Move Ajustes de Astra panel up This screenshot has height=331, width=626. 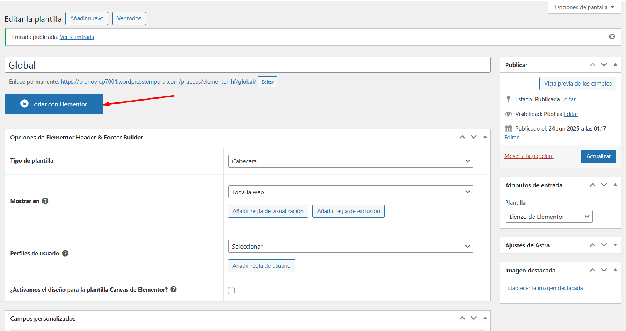593,245
